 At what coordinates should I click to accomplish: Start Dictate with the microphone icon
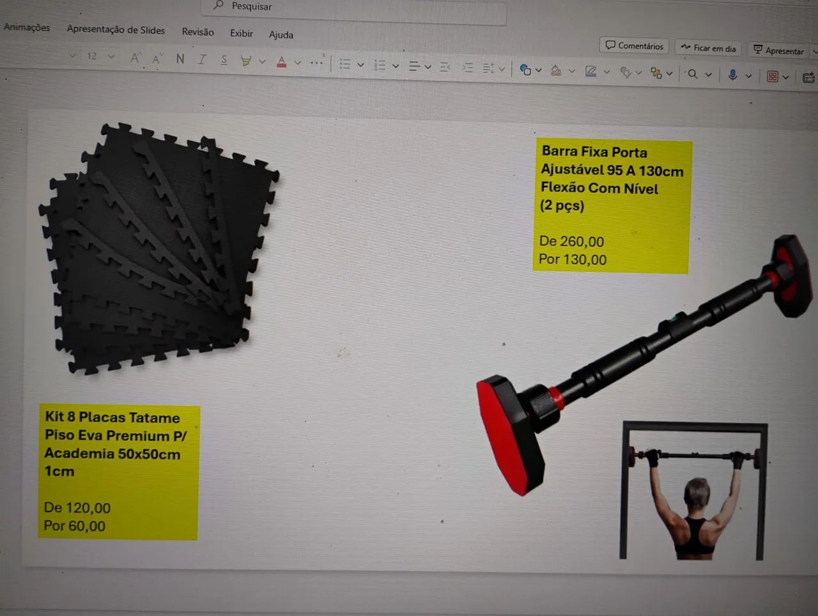coord(733,75)
